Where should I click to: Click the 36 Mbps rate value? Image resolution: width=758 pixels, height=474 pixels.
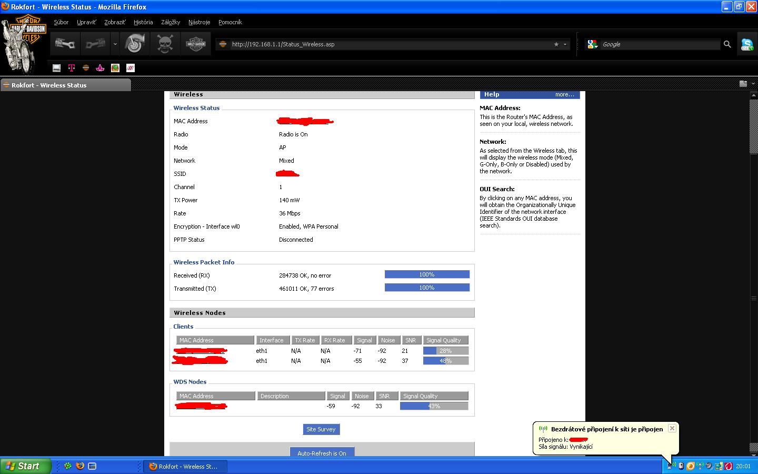coord(290,213)
